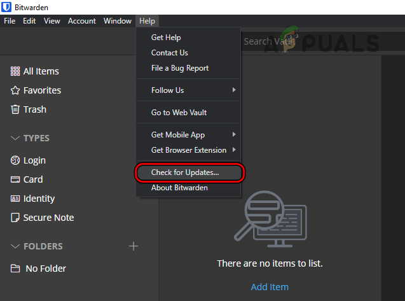Image resolution: width=405 pixels, height=301 pixels.
Task: Filter by Secure Note type
Action: [48, 218]
